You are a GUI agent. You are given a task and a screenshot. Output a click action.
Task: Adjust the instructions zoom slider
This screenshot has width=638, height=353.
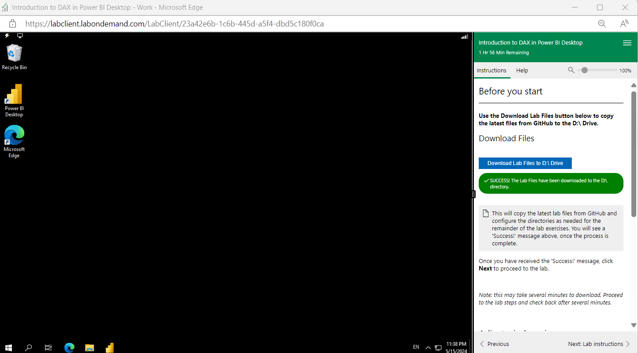[x=585, y=70]
